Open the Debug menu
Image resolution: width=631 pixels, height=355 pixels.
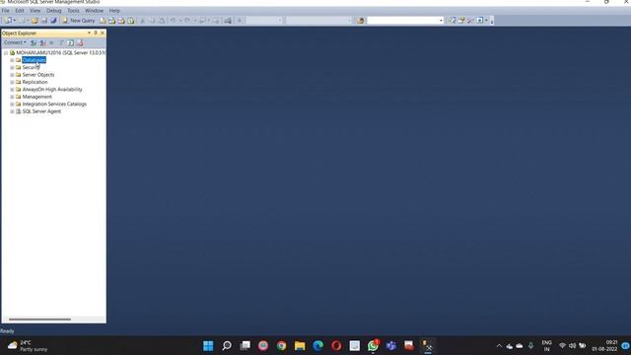coord(54,11)
